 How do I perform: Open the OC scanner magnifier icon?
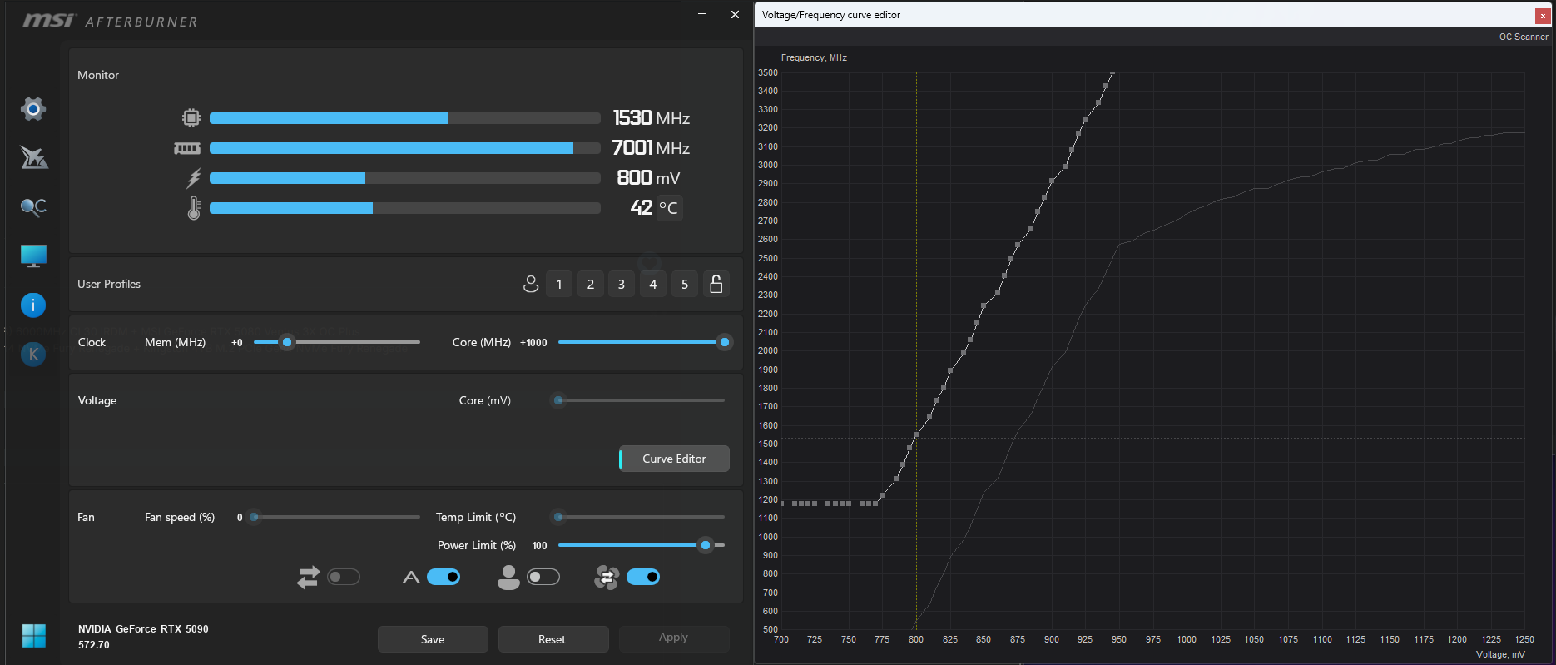pos(33,206)
